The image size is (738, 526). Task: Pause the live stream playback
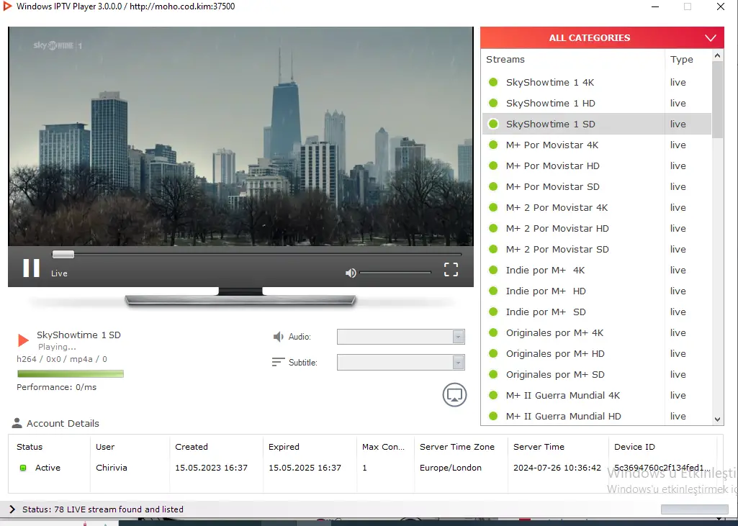click(32, 268)
